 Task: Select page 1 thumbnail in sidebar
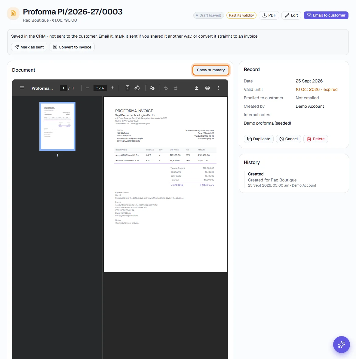pos(57,126)
